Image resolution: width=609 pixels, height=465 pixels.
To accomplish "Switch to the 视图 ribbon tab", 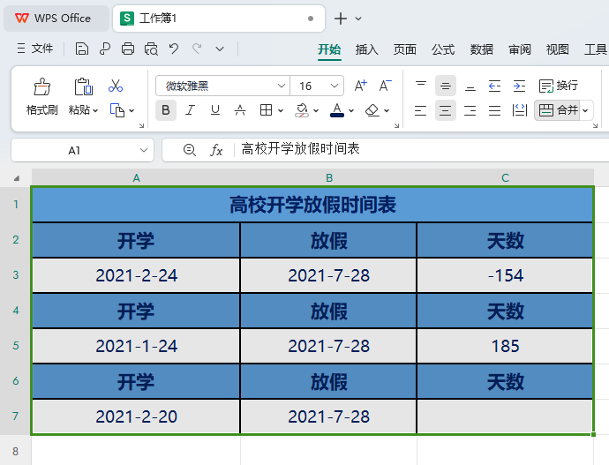I will pyautogui.click(x=557, y=49).
